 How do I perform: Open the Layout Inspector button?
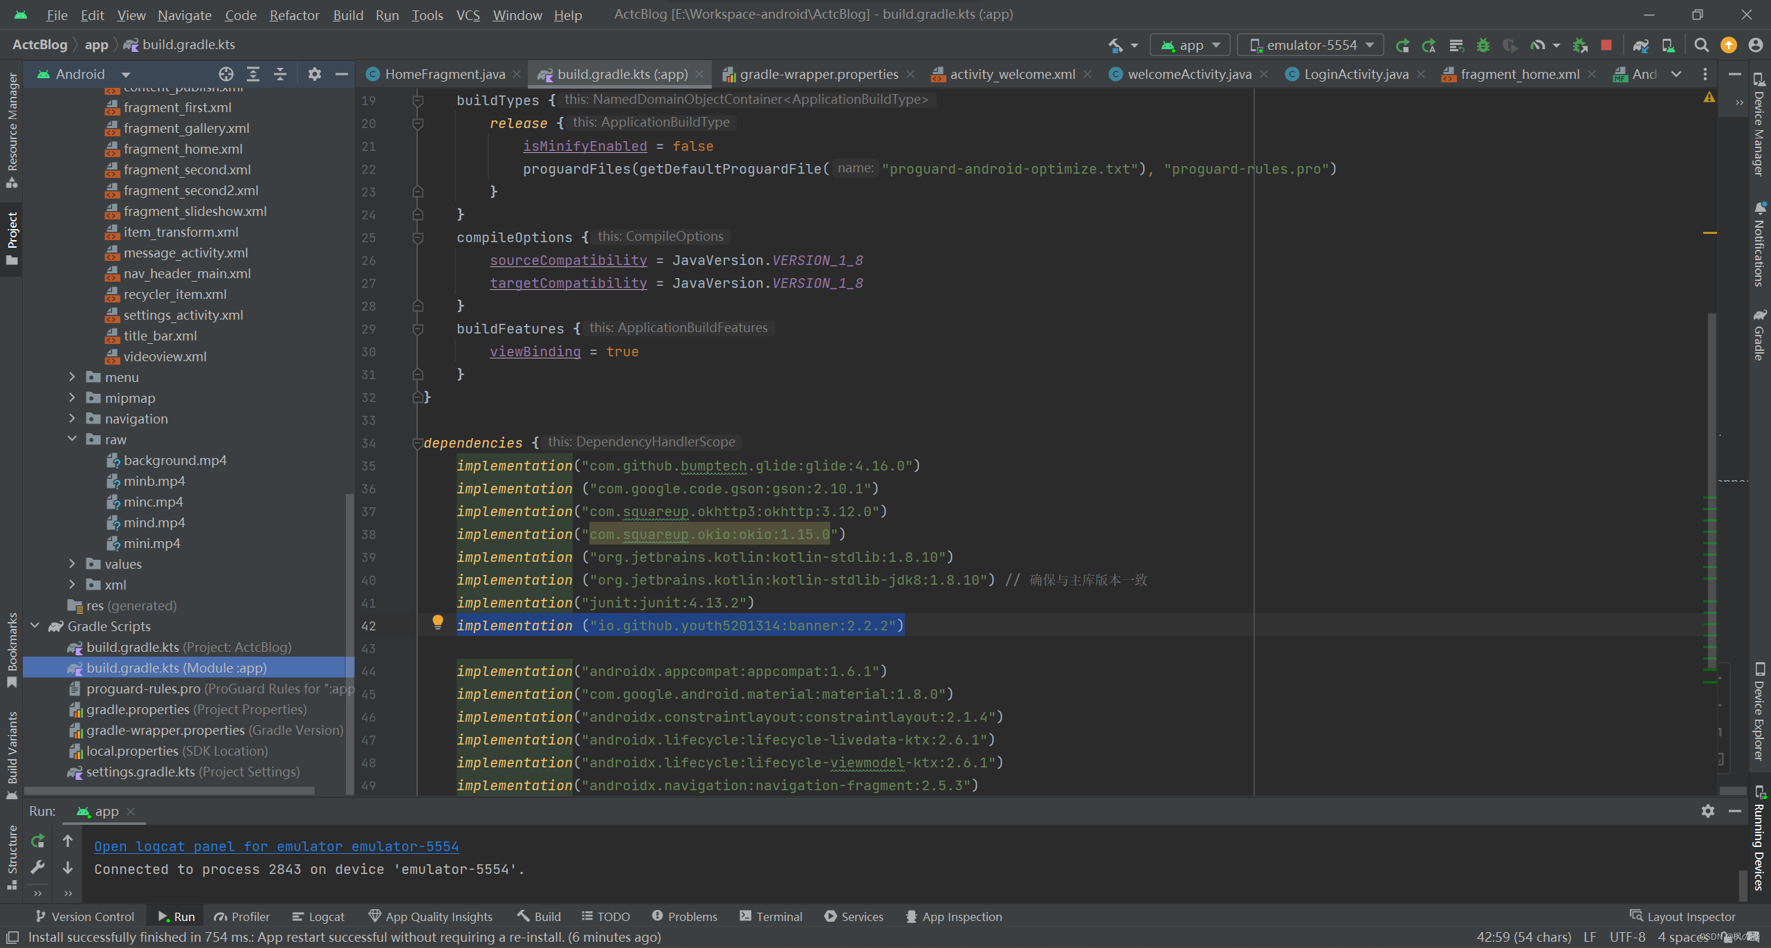pos(1682,917)
